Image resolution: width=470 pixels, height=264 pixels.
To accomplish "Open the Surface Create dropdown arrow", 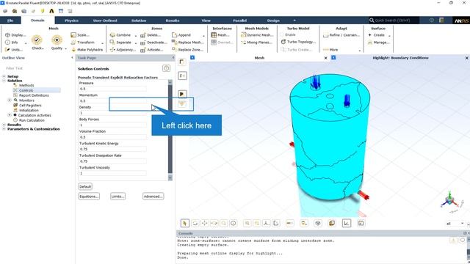I will pos(389,36).
